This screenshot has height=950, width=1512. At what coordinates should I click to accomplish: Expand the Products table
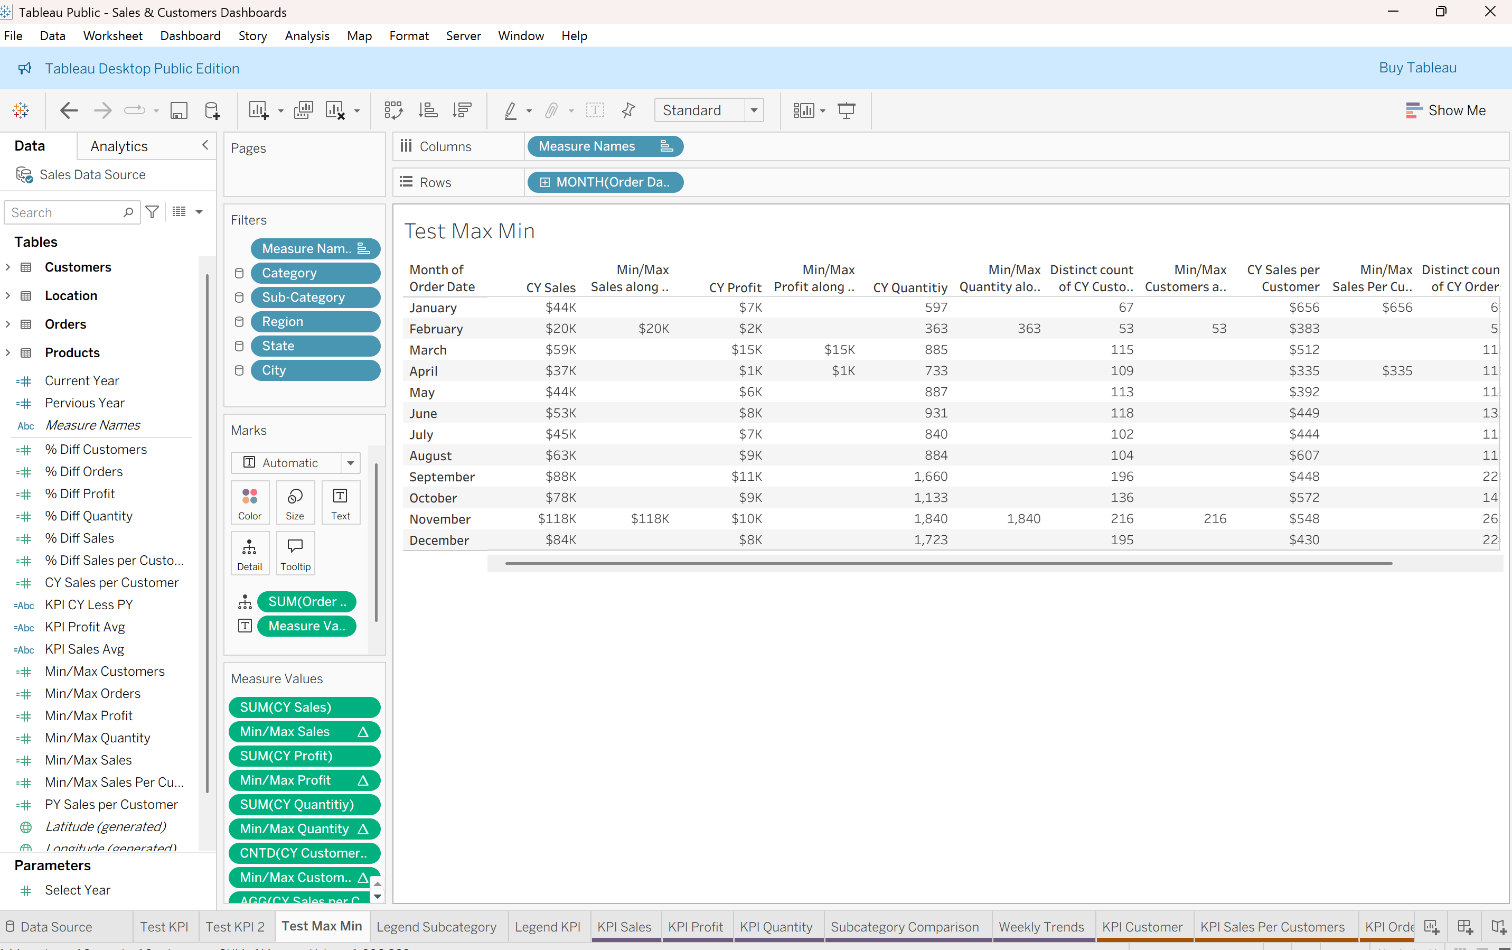click(x=7, y=352)
